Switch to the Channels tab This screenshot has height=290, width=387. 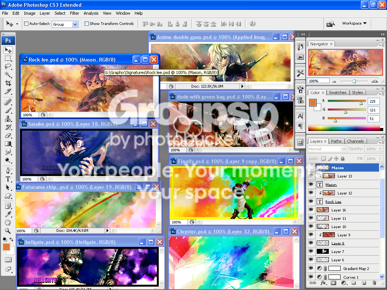click(355, 141)
